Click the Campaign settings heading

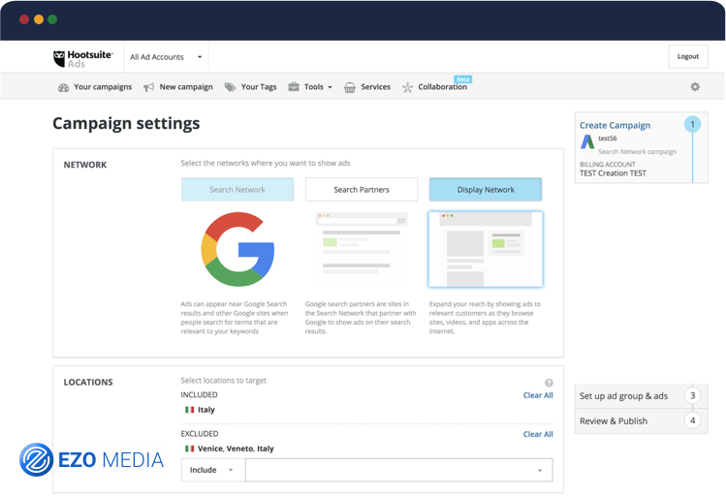(126, 123)
